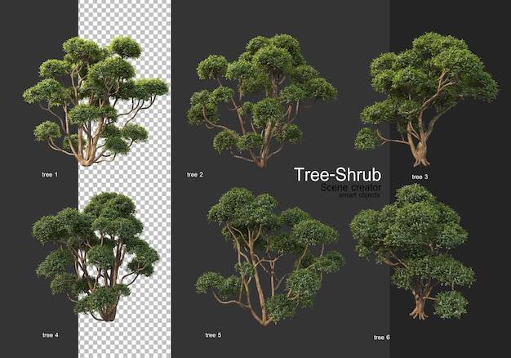Click the trunk base of tree 3

(421, 160)
